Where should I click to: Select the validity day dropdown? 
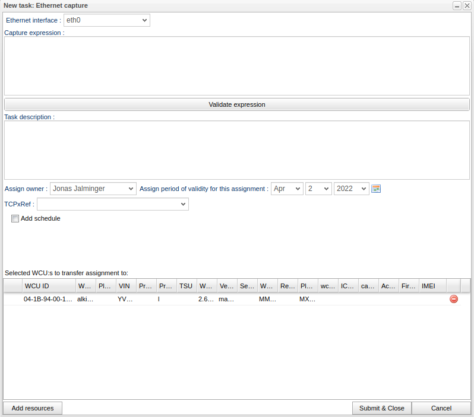tap(318, 189)
